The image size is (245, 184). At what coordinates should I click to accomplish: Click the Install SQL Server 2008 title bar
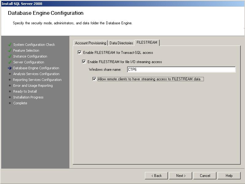122,4
